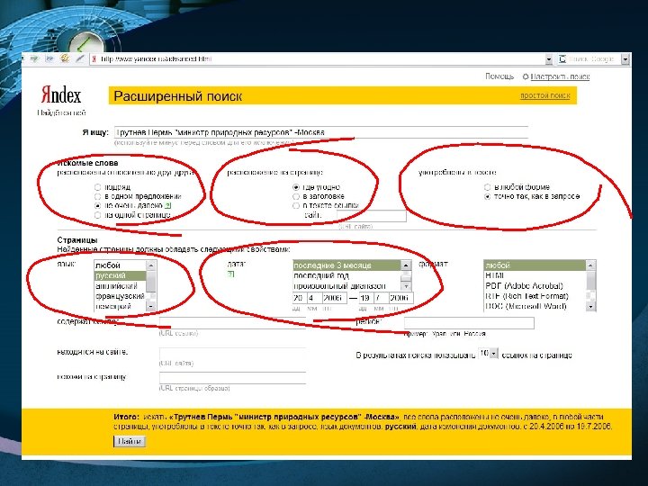The image size is (648, 486).
Task: Select "произвольный диапазон" in date list
Action: [347, 286]
